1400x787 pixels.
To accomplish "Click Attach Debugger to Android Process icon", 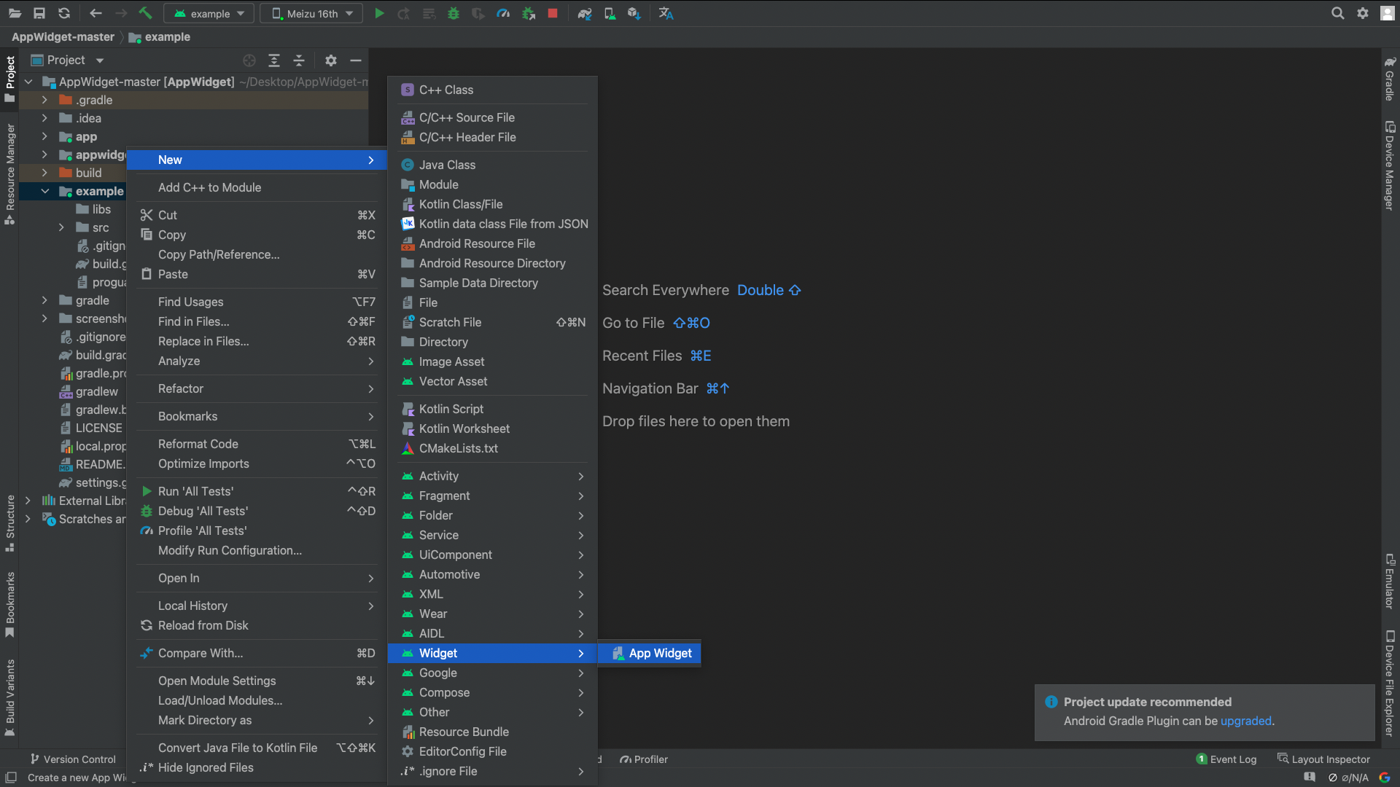I will click(529, 13).
